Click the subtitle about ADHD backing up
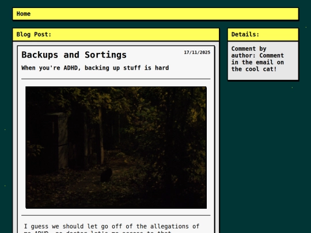Image resolution: width=311 pixels, height=233 pixels. [95, 68]
